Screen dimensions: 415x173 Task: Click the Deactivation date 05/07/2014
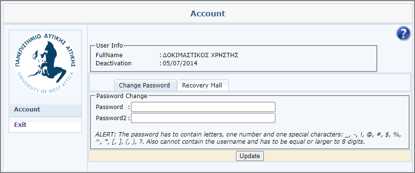pyautogui.click(x=180, y=63)
